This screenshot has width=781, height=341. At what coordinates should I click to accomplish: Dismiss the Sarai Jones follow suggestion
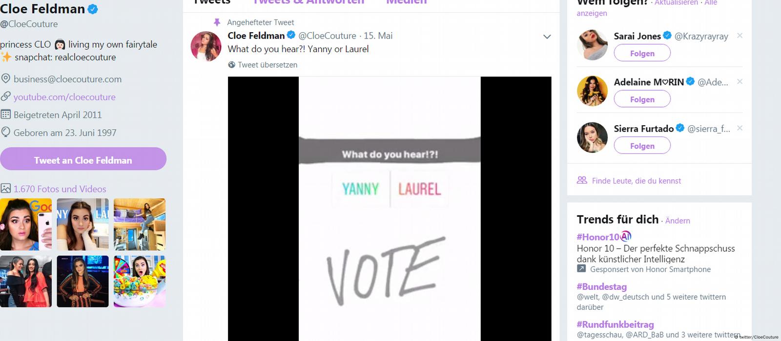pyautogui.click(x=740, y=36)
